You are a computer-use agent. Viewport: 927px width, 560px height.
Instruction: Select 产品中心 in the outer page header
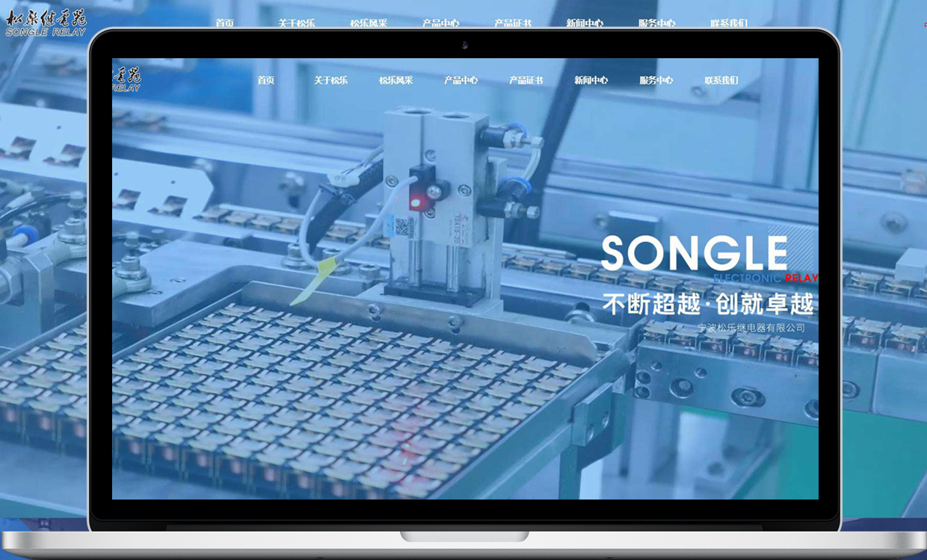coord(440,23)
